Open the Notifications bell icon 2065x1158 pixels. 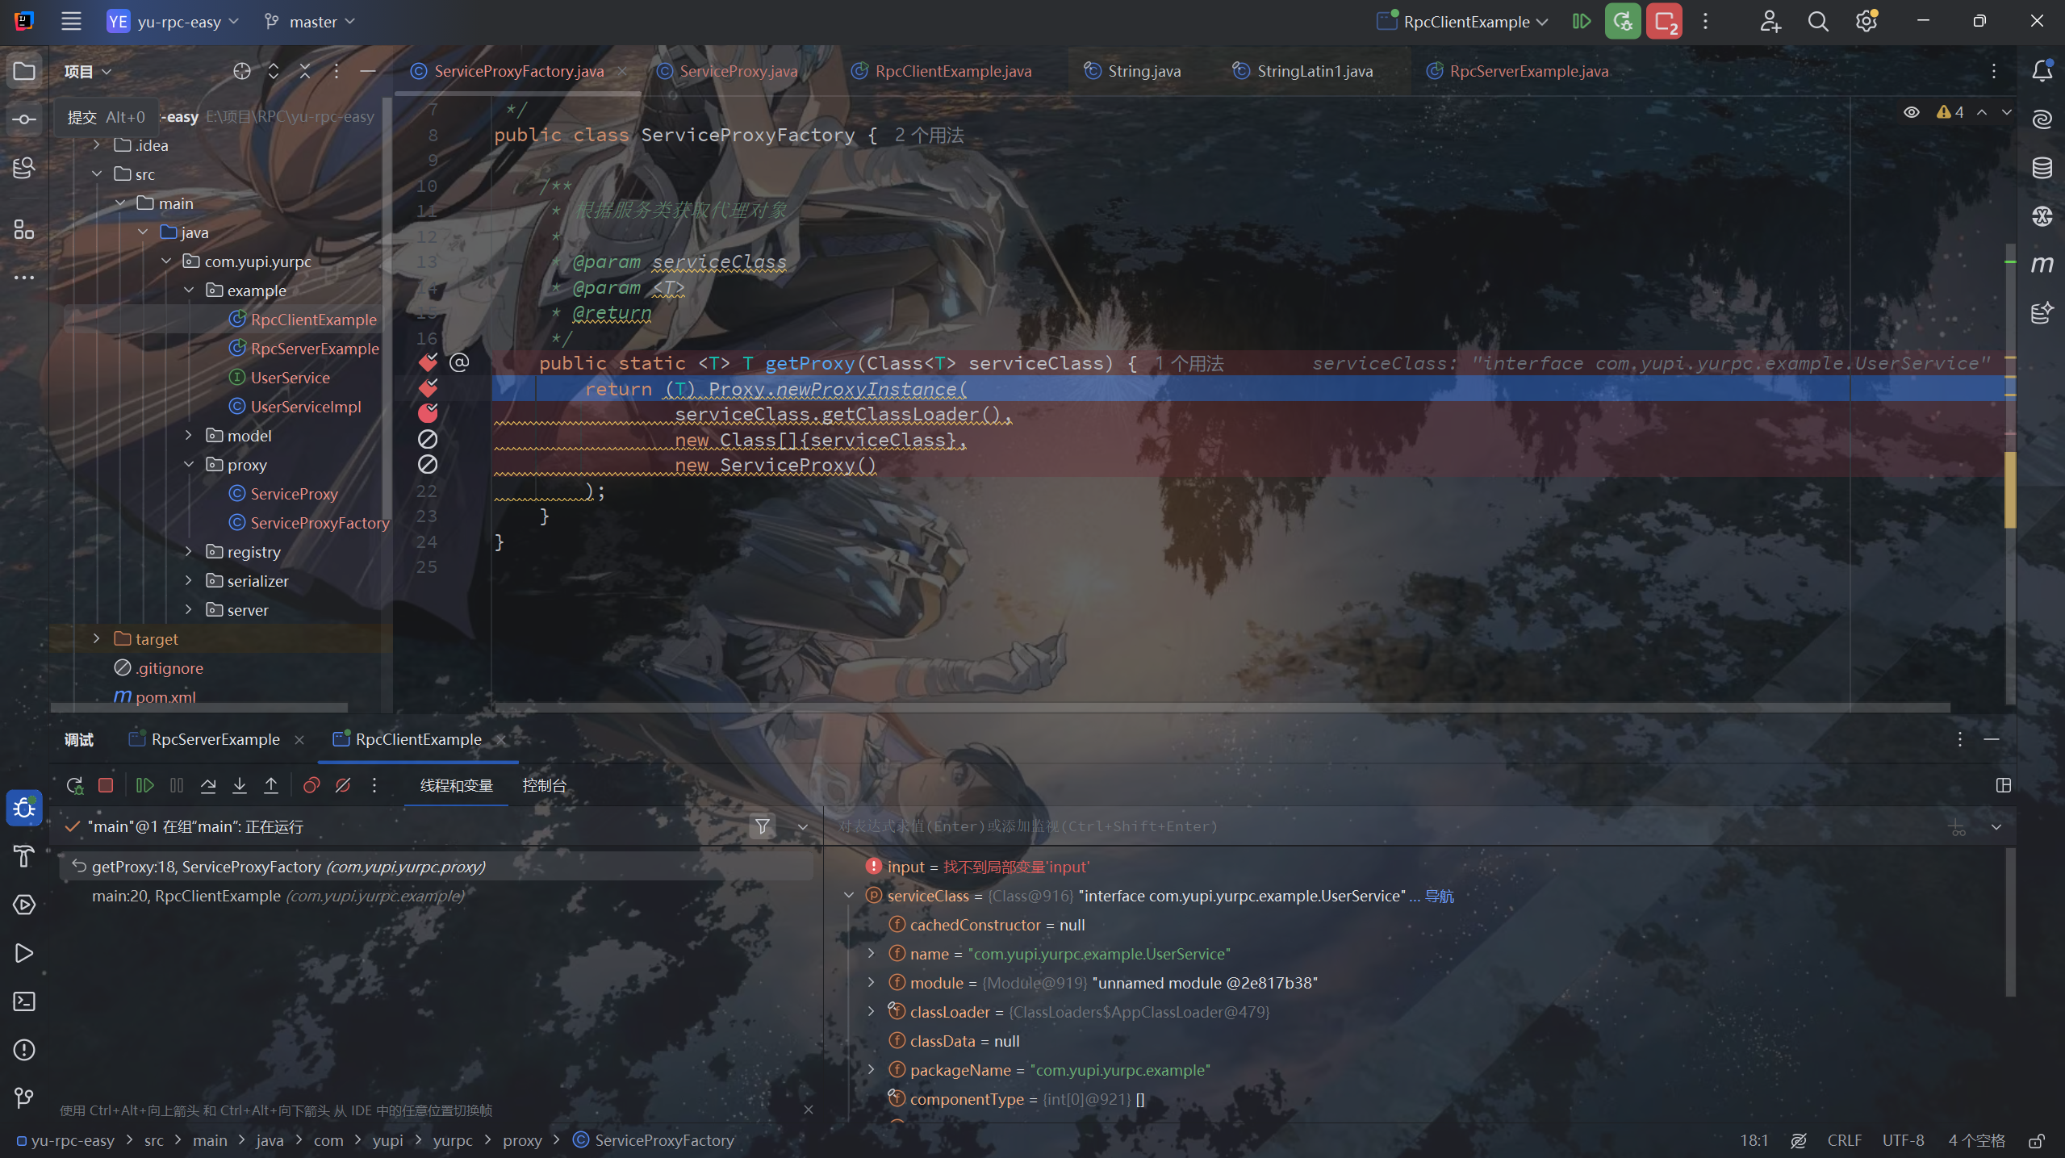(x=2042, y=71)
